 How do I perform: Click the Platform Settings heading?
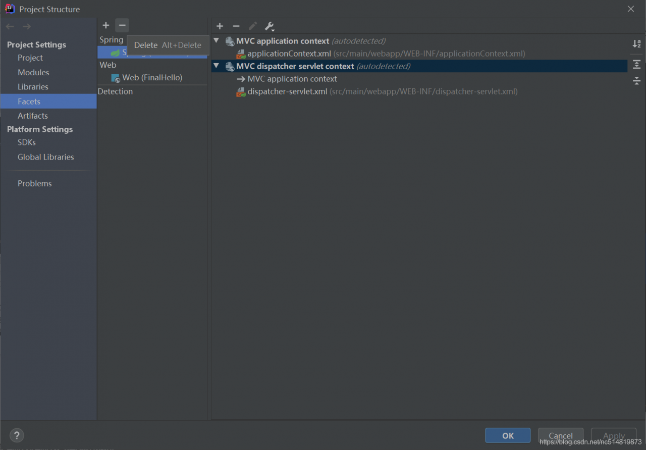pos(40,129)
